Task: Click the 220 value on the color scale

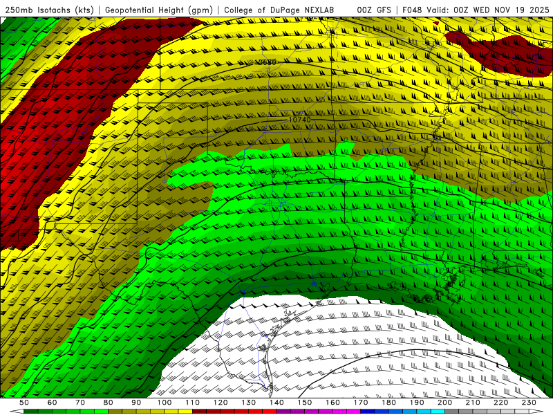Action: tap(500, 403)
